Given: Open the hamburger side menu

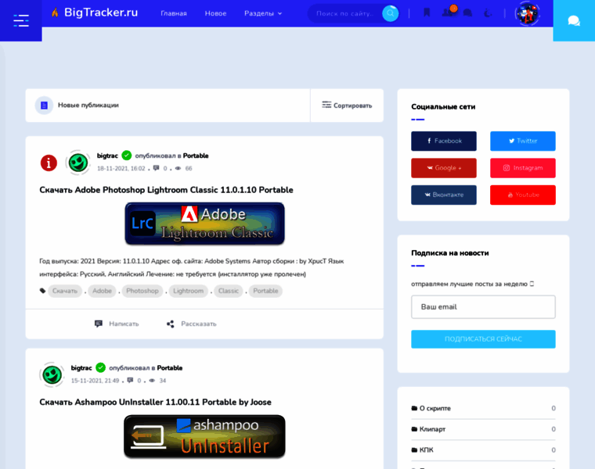Looking at the screenshot, I should tap(21, 20).
